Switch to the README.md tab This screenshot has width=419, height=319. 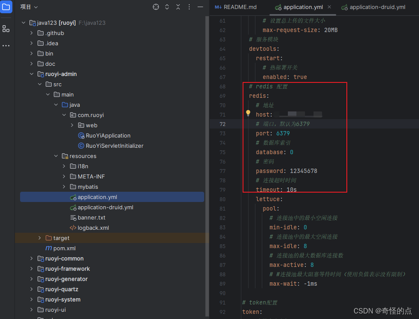tap(236, 7)
